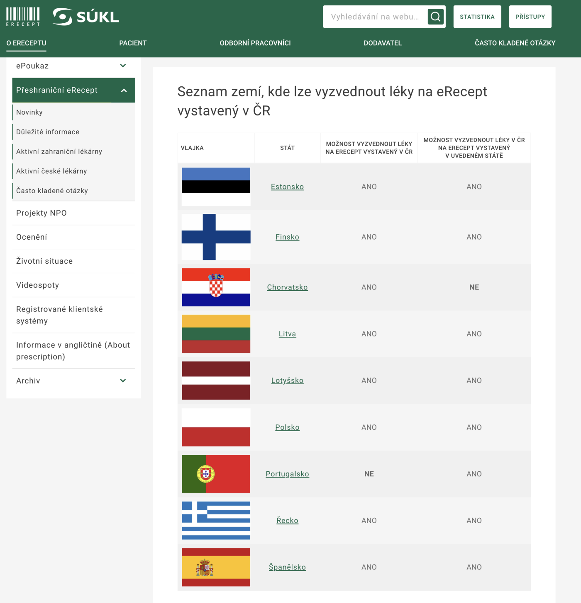Select the O ERECEPTU menu item
The height and width of the screenshot is (603, 581).
pos(26,43)
